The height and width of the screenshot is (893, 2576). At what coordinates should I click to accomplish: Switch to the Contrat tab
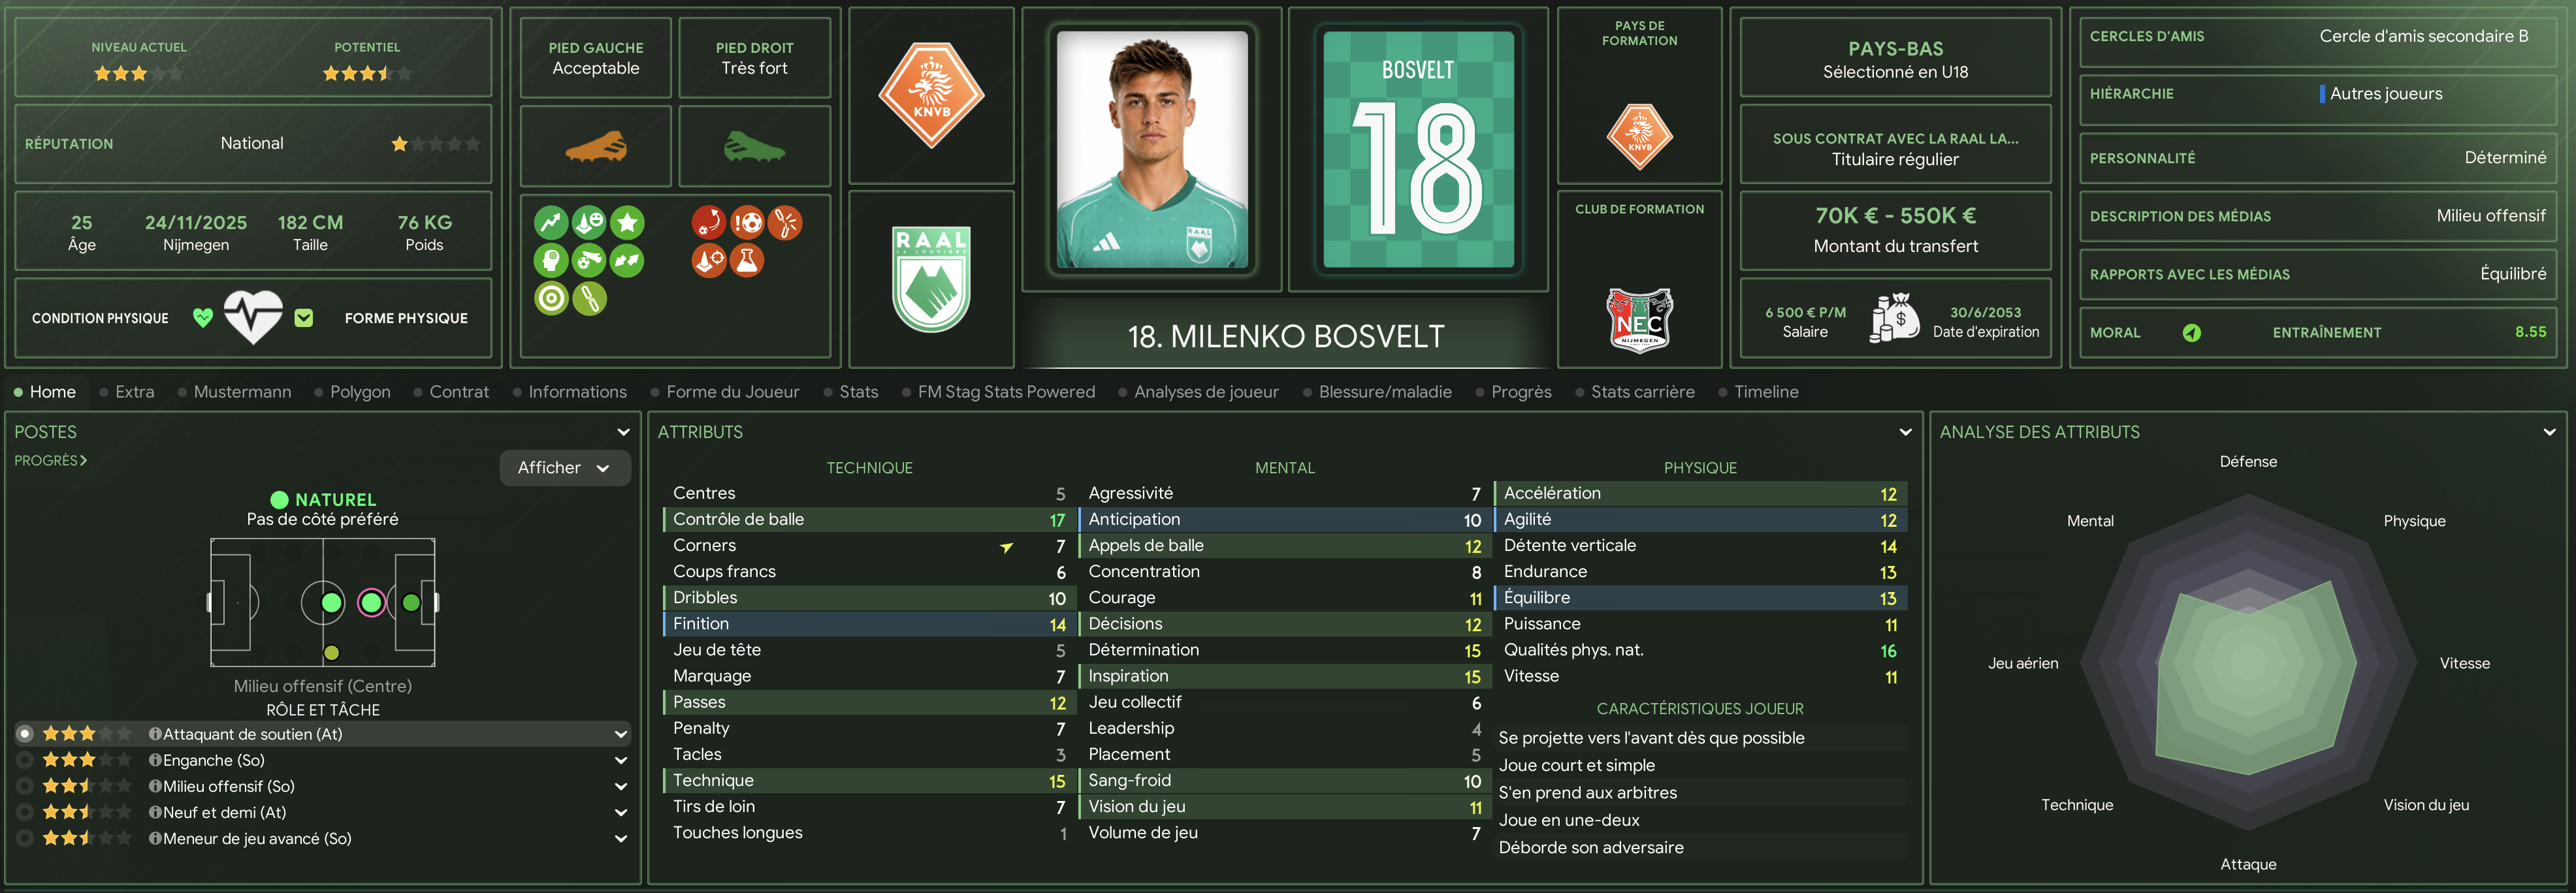click(459, 392)
